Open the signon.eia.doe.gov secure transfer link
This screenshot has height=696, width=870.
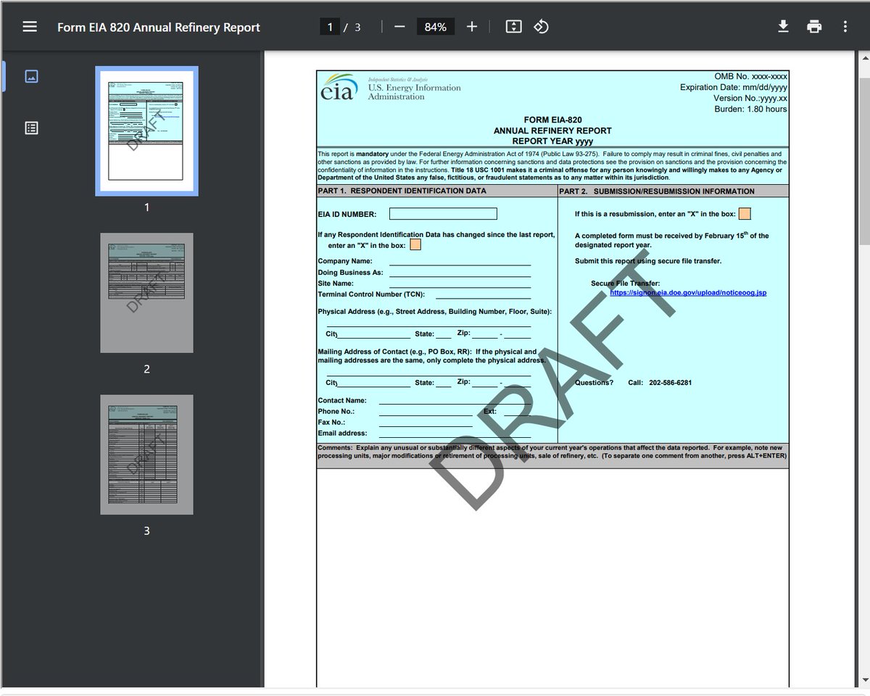click(688, 293)
